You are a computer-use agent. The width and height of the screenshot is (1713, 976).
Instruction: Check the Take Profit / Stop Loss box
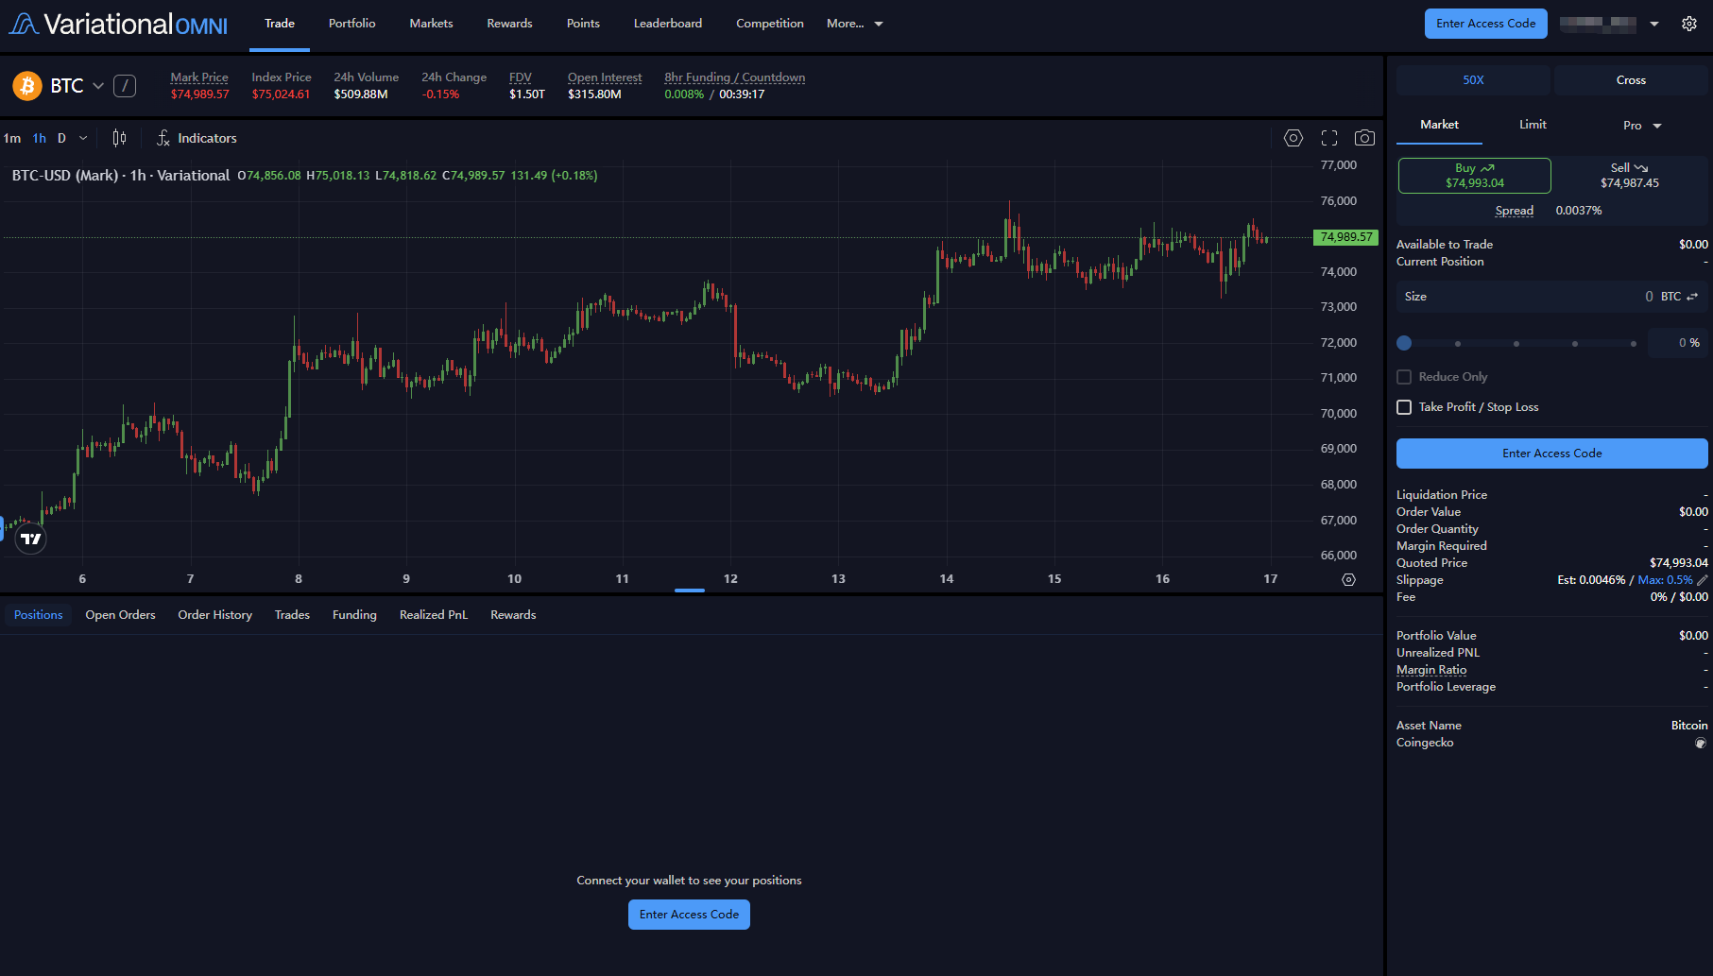1404,407
